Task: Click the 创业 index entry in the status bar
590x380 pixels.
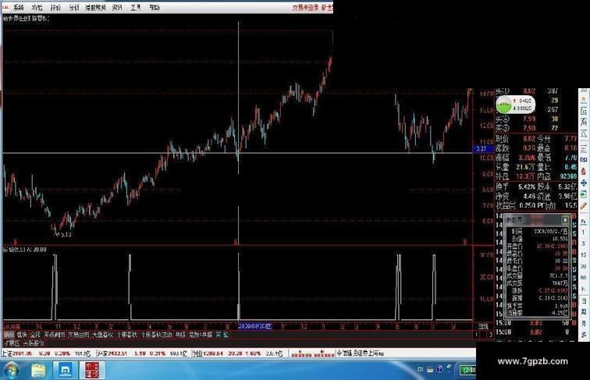Action: click(x=238, y=353)
